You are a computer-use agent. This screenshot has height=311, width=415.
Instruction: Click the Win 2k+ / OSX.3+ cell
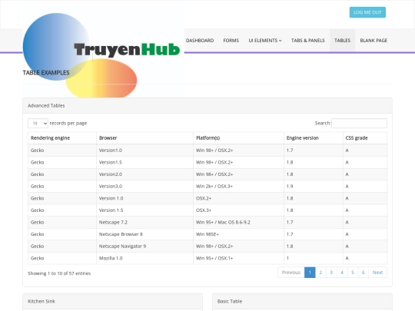click(x=238, y=186)
